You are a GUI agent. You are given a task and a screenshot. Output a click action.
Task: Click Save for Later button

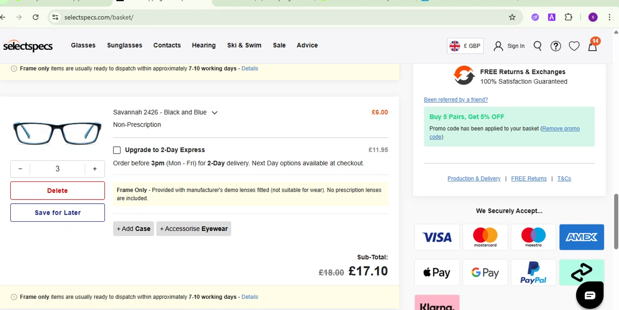click(x=57, y=213)
